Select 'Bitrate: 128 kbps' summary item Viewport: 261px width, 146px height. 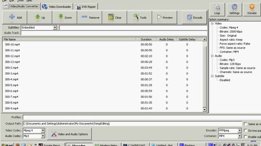(230, 64)
